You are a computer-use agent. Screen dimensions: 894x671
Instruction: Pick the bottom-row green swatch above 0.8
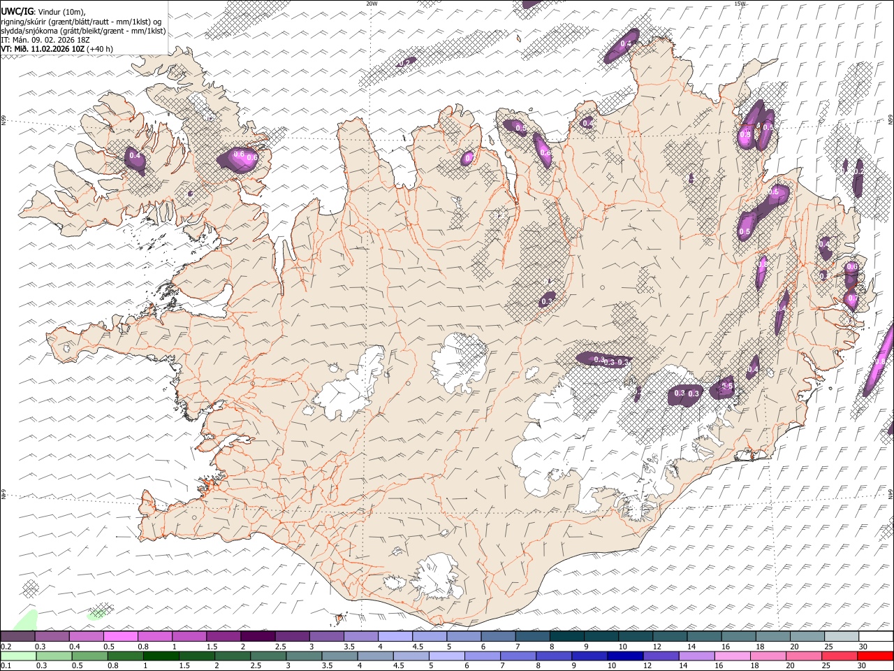125,656
